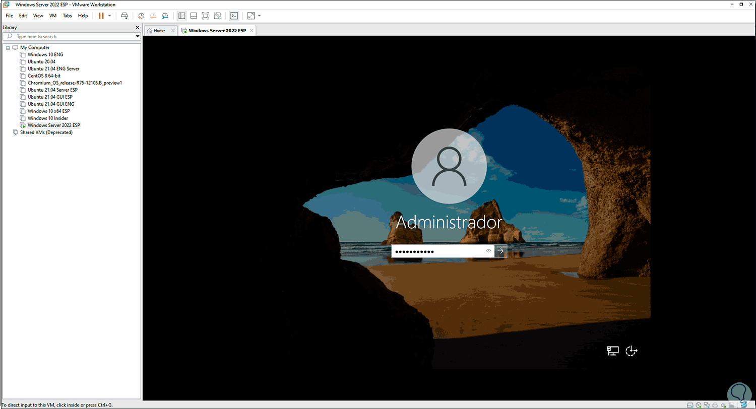Image resolution: width=756 pixels, height=409 pixels.
Task: Select the Windows 10 ENG virtual machine
Action: [x=45, y=54]
